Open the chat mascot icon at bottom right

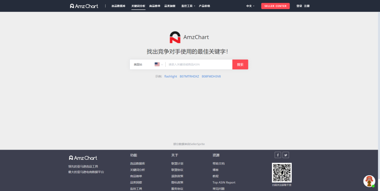click(x=369, y=181)
